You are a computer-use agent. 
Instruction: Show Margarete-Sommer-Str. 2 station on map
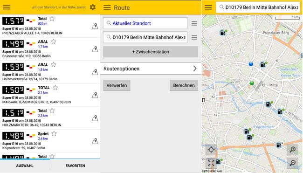tap(95, 95)
